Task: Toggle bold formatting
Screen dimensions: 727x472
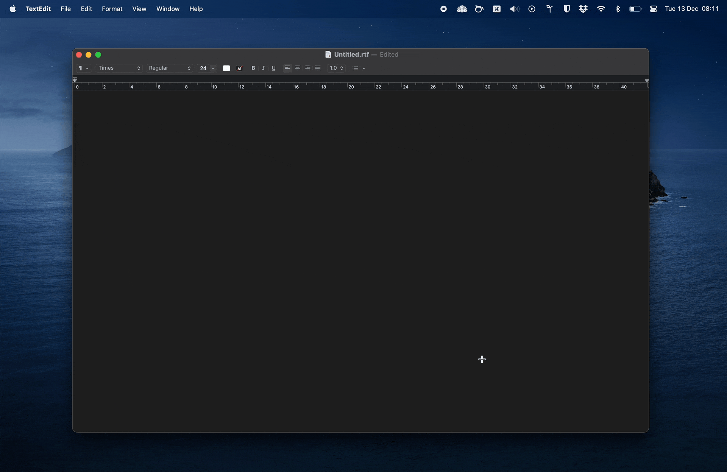Action: [253, 68]
